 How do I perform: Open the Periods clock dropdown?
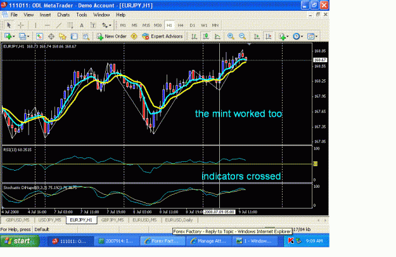pyautogui.click(x=298, y=36)
